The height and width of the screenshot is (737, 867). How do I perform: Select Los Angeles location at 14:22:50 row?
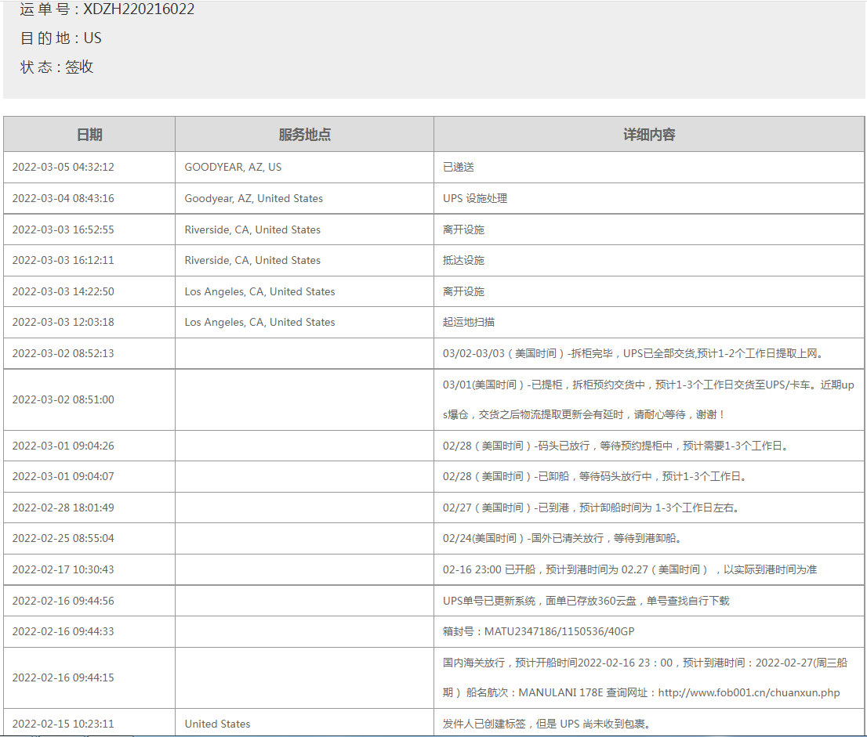[x=259, y=291]
